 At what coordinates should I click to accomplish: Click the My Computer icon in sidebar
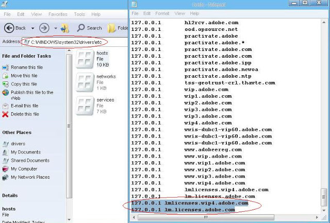(5, 169)
